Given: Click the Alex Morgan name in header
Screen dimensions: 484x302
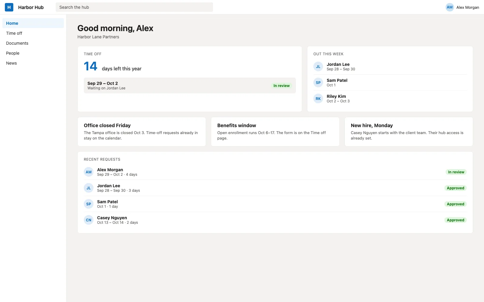Looking at the screenshot, I should (x=468, y=7).
